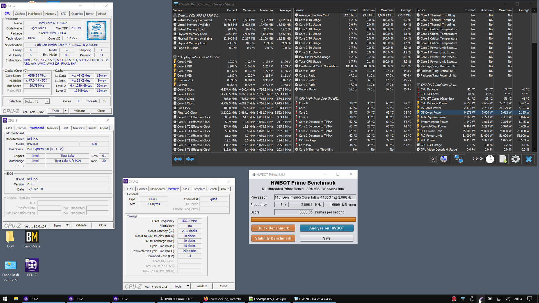This screenshot has height=303, width=539.
Task: Open Tools dropdown arrow in CPU-Z Memory window
Action: (188, 286)
